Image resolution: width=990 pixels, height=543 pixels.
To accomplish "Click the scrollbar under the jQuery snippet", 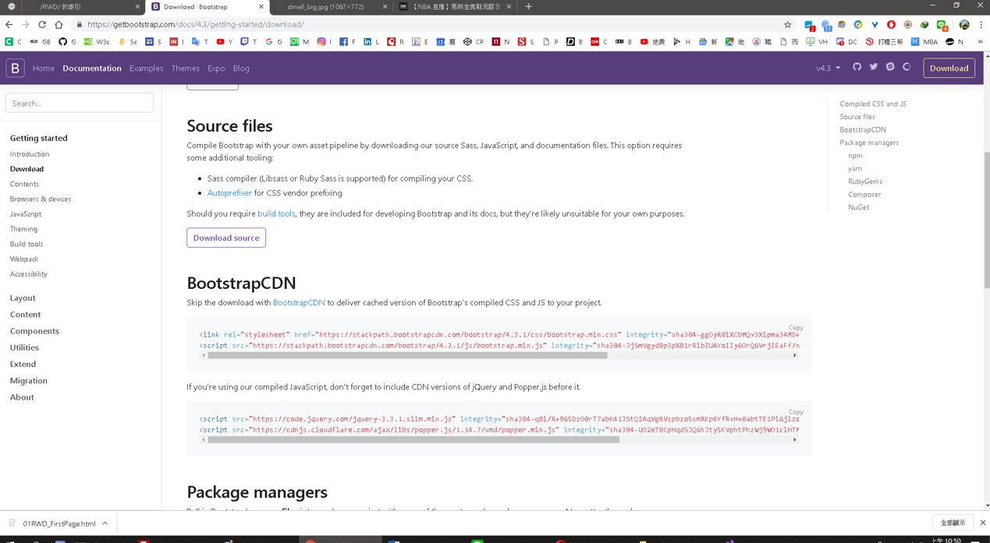I will [x=413, y=439].
